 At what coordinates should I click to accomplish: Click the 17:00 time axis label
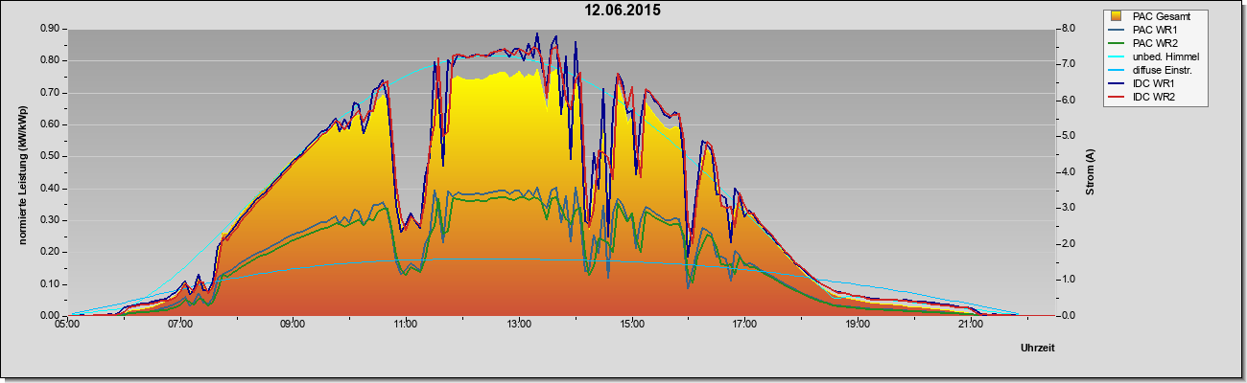click(744, 327)
